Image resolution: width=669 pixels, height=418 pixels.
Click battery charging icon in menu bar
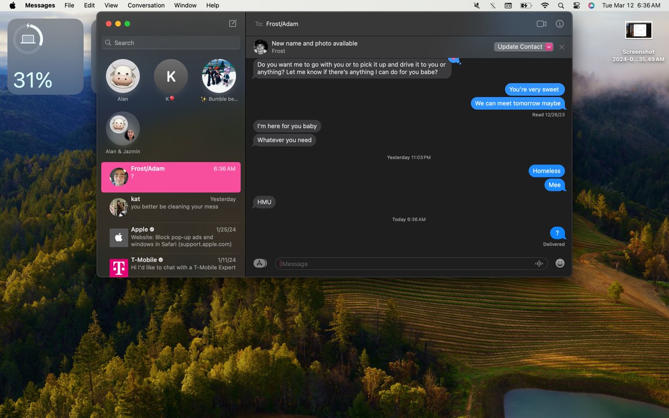pos(526,6)
